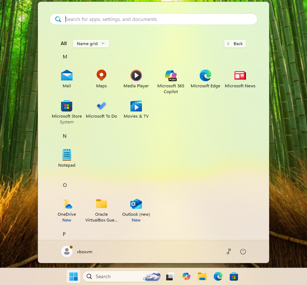Jump via the M letter header
Image resolution: width=307 pixels, height=285 pixels.
(x=65, y=57)
